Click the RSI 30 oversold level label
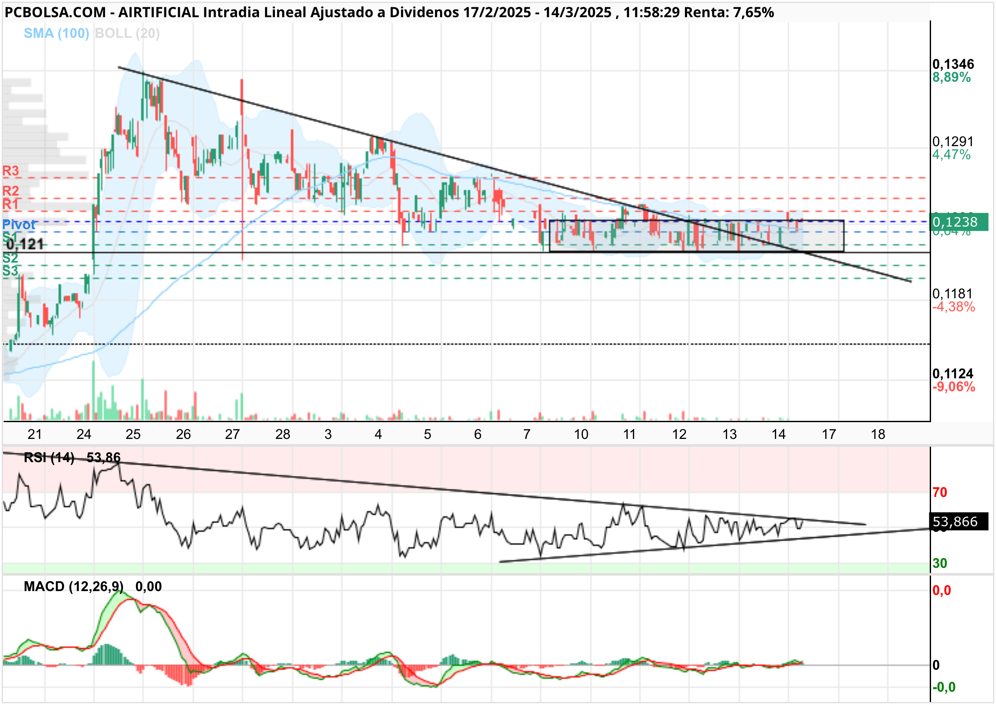996x705 pixels. click(x=940, y=564)
